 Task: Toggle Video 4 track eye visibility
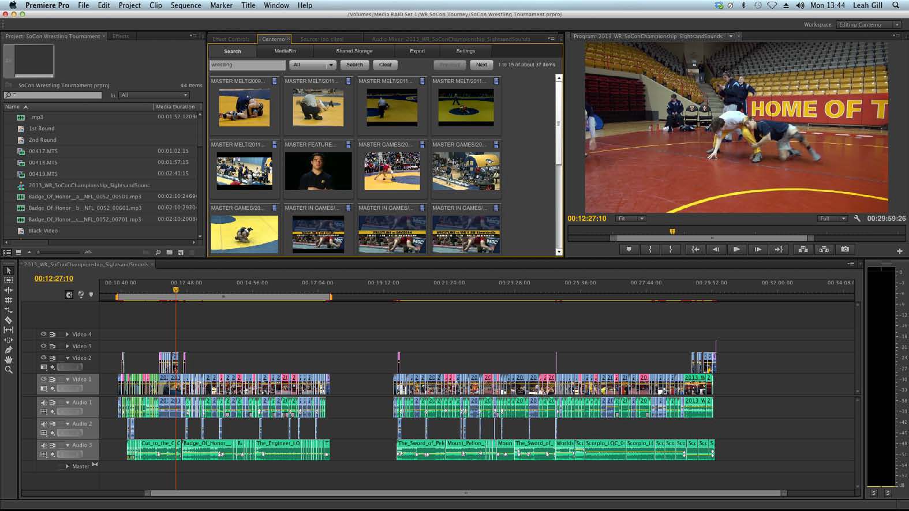[43, 334]
